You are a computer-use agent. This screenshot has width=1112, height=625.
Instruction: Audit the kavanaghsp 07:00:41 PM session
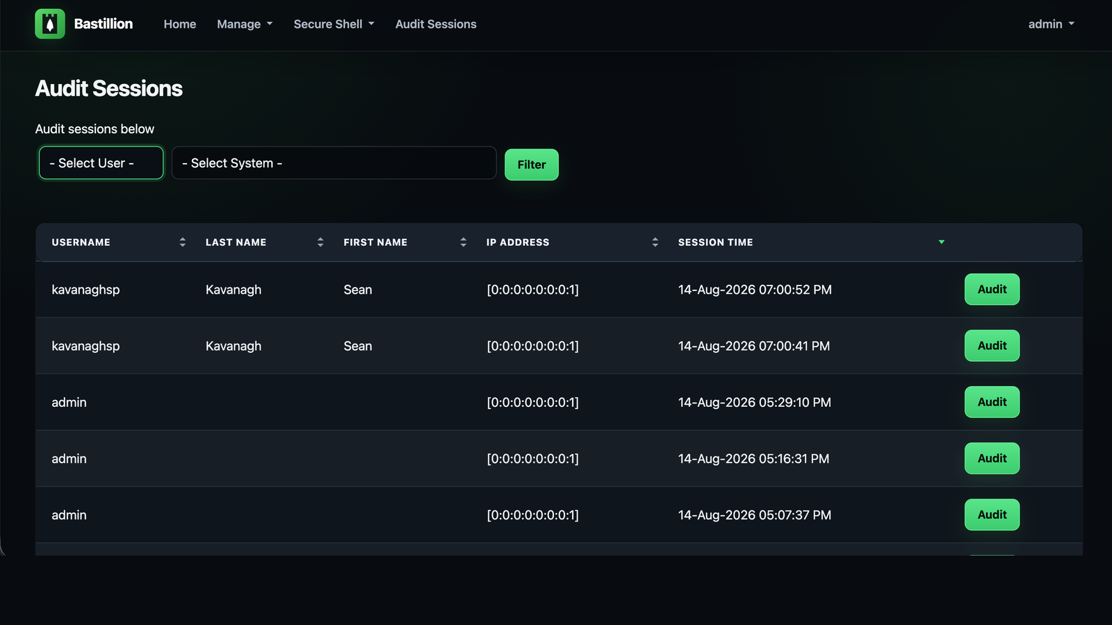[x=992, y=346]
